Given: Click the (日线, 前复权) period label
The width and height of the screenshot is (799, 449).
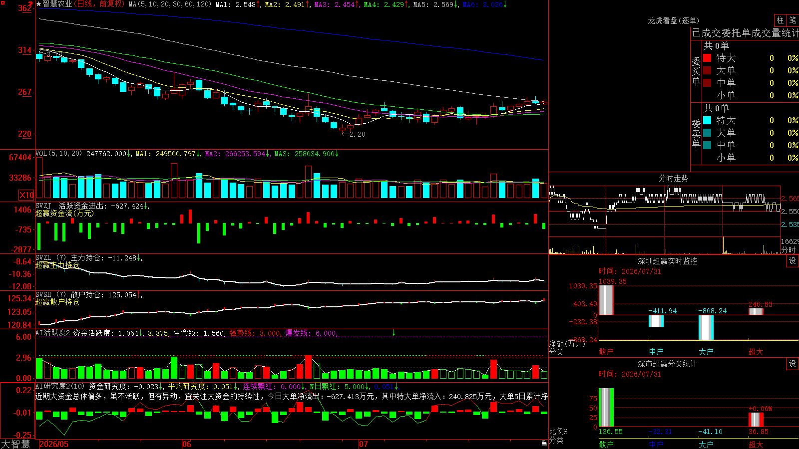Looking at the screenshot, I should click(99, 4).
